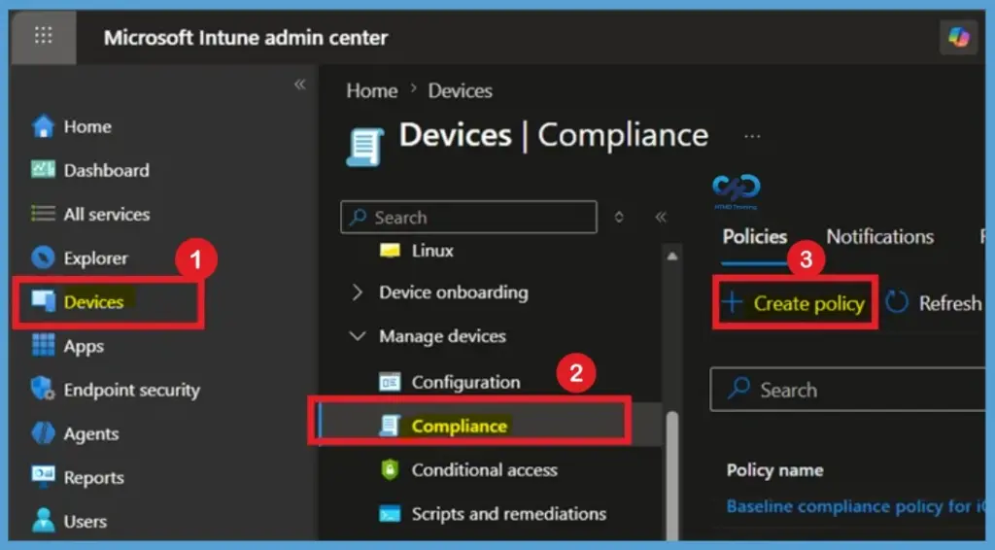Open Endpoint security in the sidebar
This screenshot has height=550, width=995.
click(132, 390)
